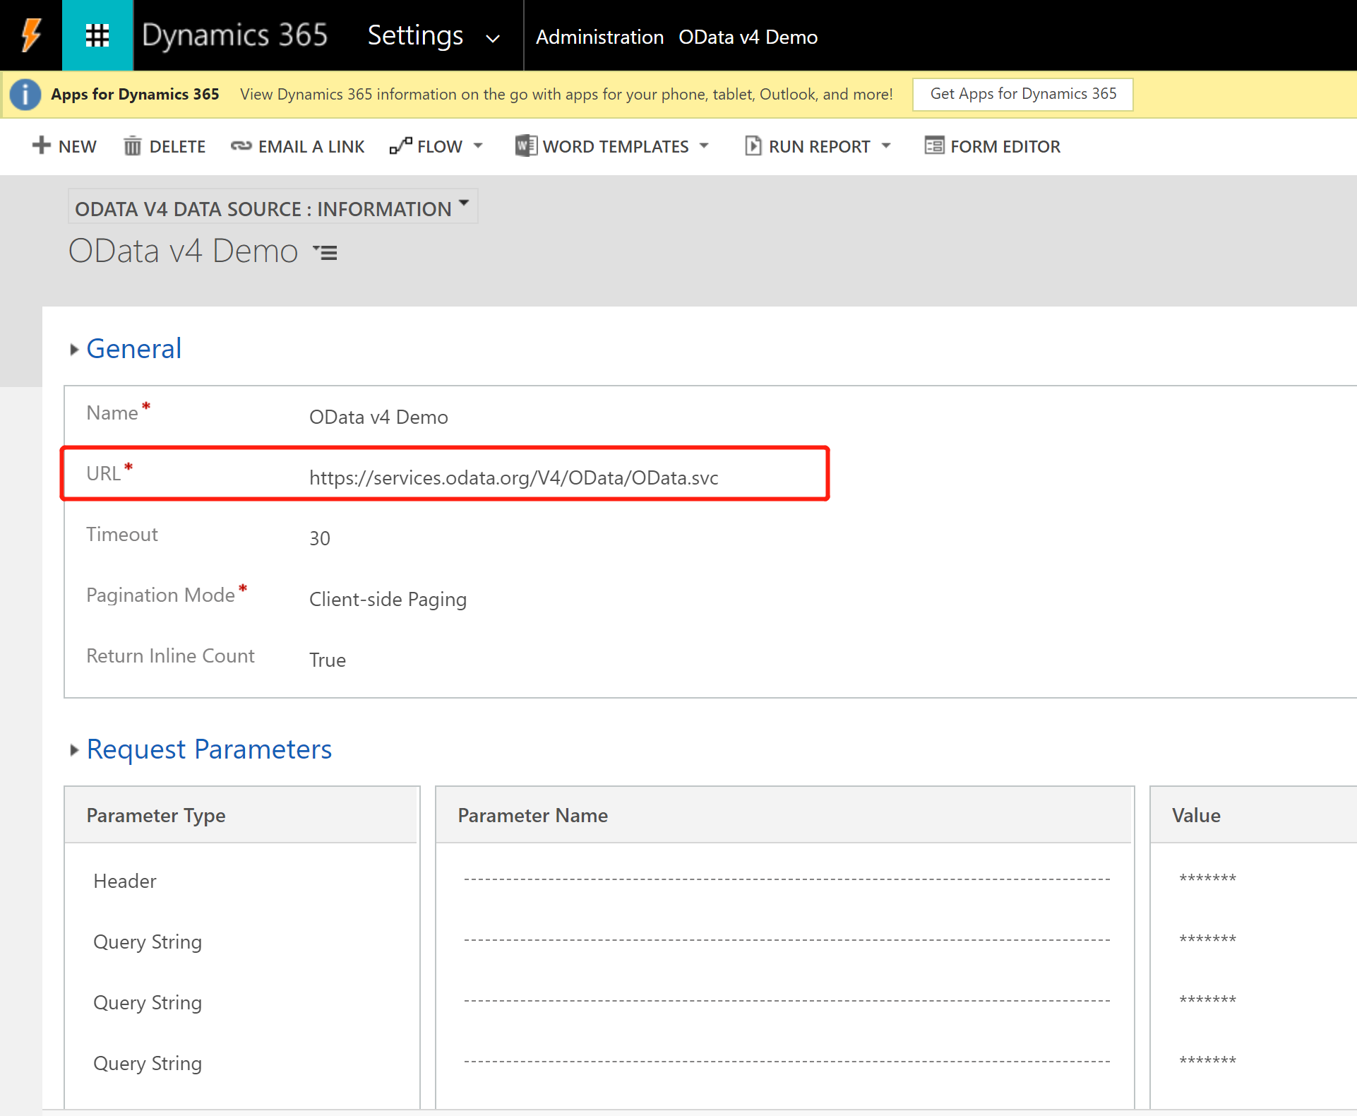Select Administration in the navigation bar
The height and width of the screenshot is (1116, 1357).
[x=599, y=37]
